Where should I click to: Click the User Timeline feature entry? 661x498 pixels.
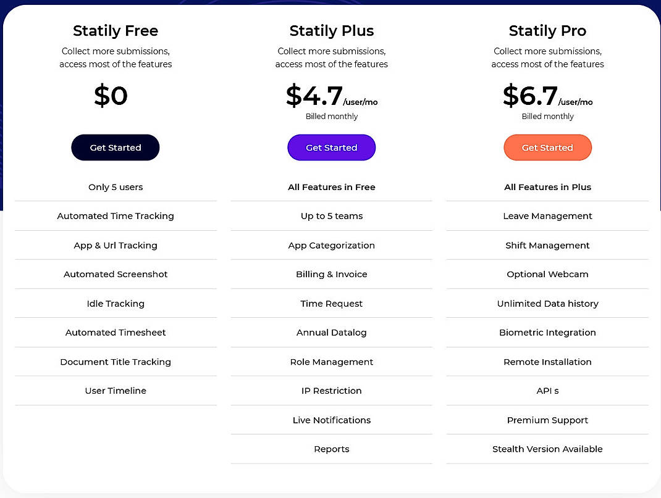[x=115, y=391]
